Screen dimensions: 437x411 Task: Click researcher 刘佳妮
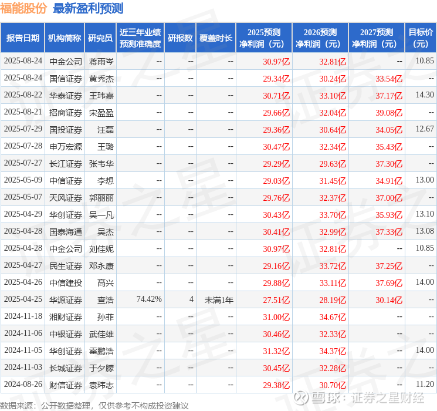tap(101, 249)
